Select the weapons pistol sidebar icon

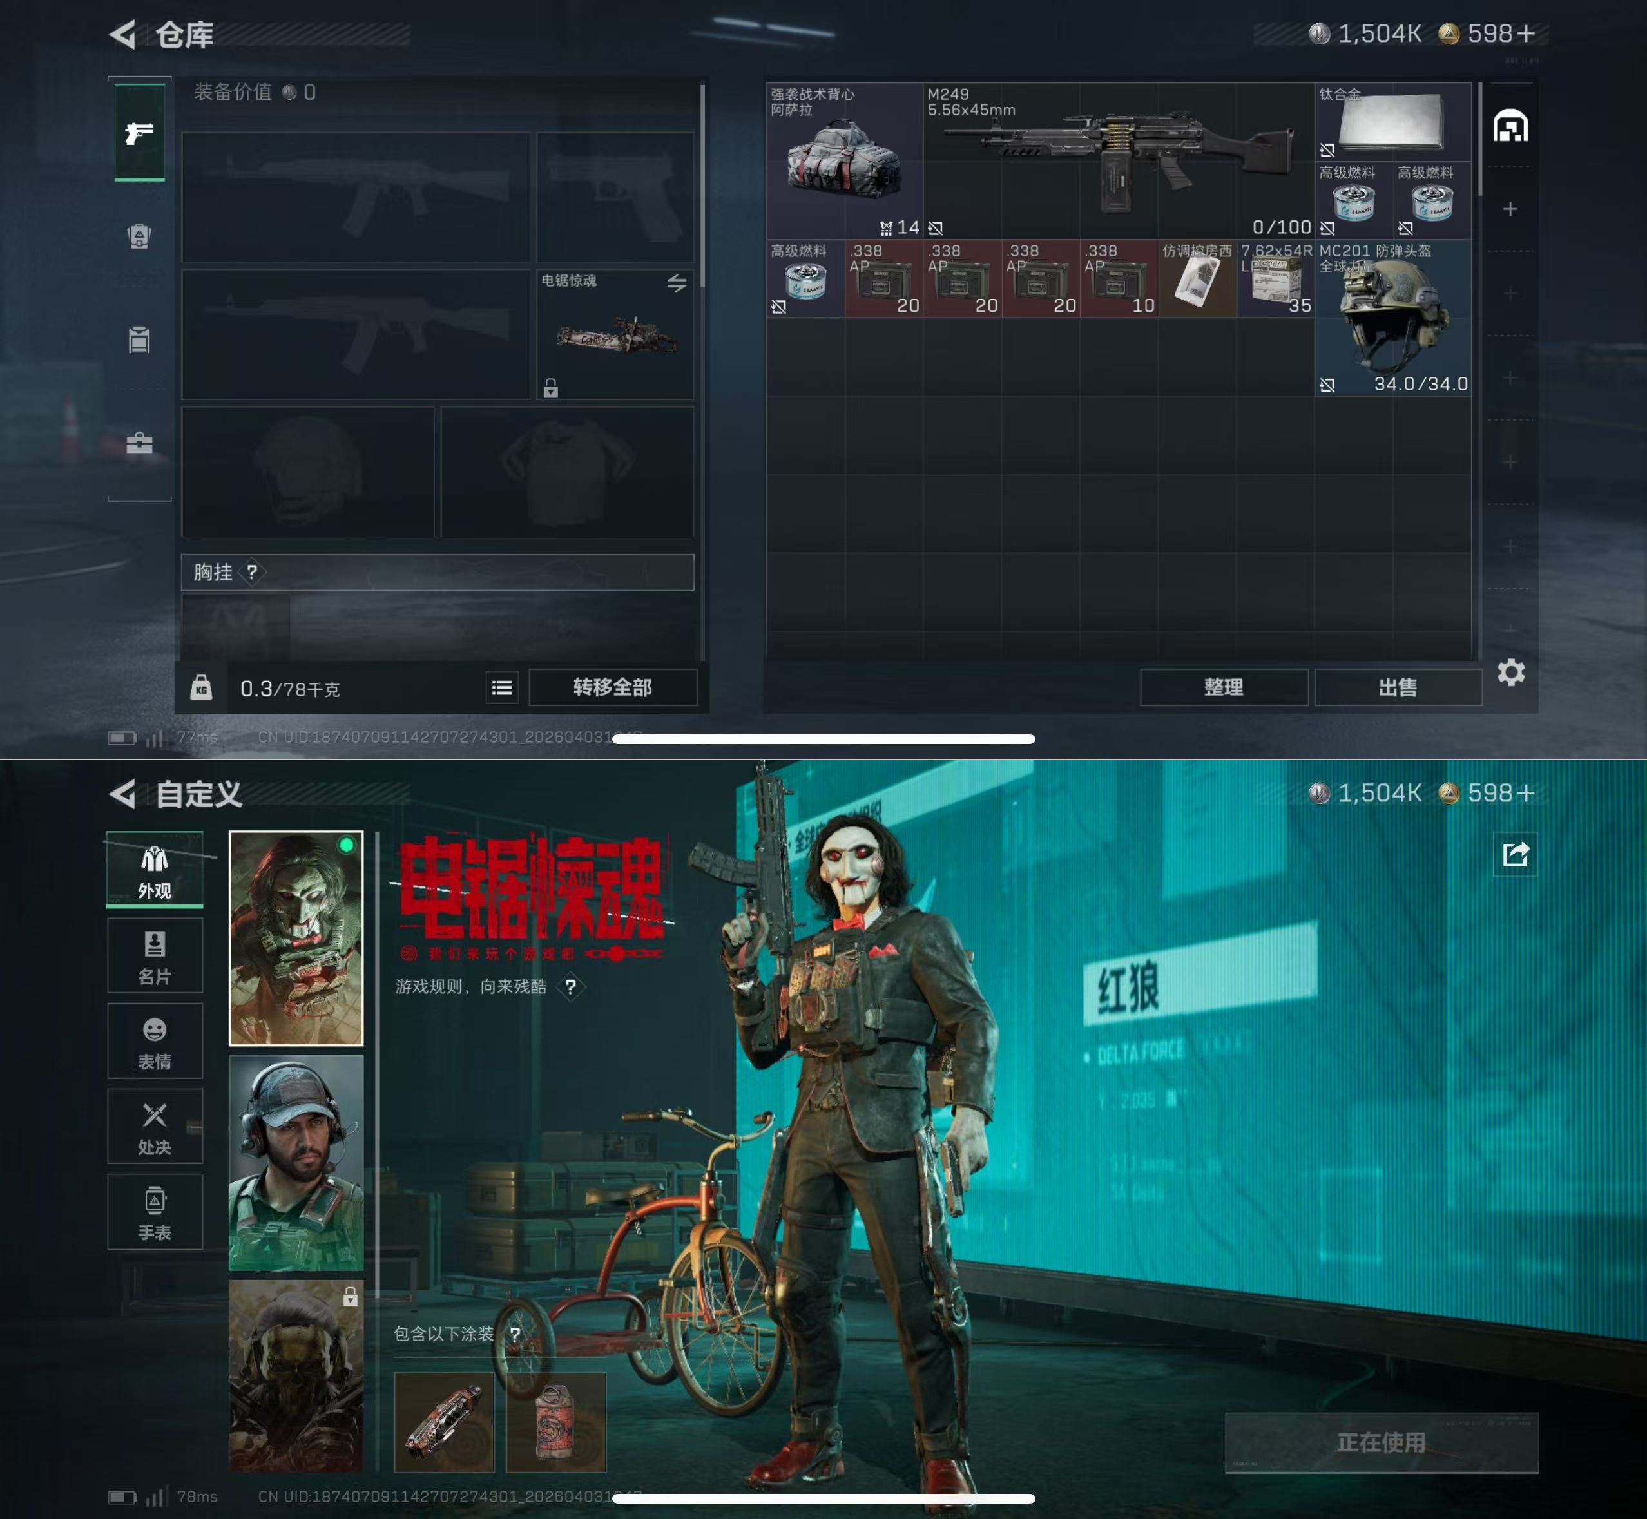pyautogui.click(x=139, y=132)
